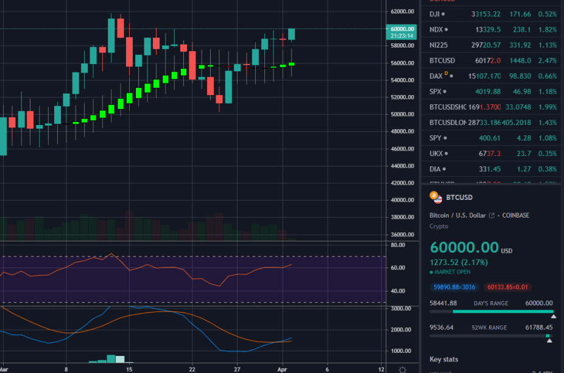Screen dimensions: 564x373
Task: Select the DJI symbol in the watchlist
Action: [434, 14]
